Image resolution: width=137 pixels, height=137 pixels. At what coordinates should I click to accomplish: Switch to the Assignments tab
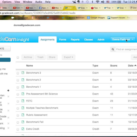coord(47,39)
